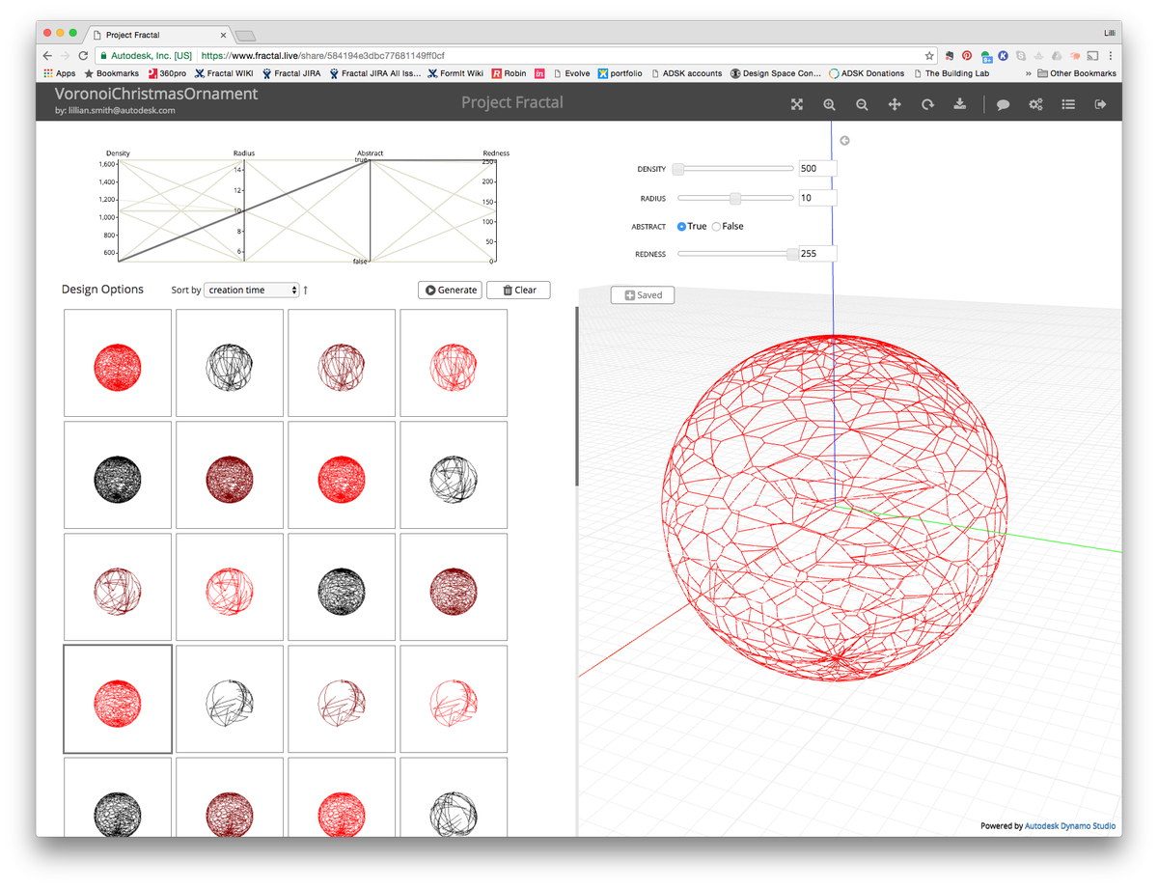The width and height of the screenshot is (1158, 888).
Task: Select False for Abstract
Action: click(x=716, y=227)
